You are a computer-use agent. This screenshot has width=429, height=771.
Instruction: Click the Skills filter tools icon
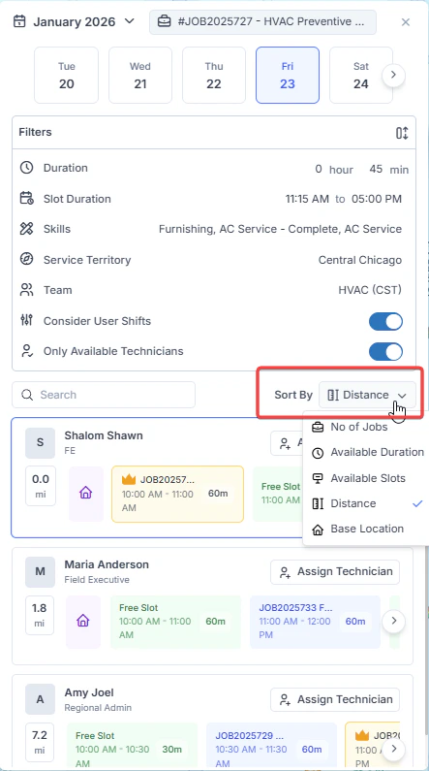pos(26,229)
